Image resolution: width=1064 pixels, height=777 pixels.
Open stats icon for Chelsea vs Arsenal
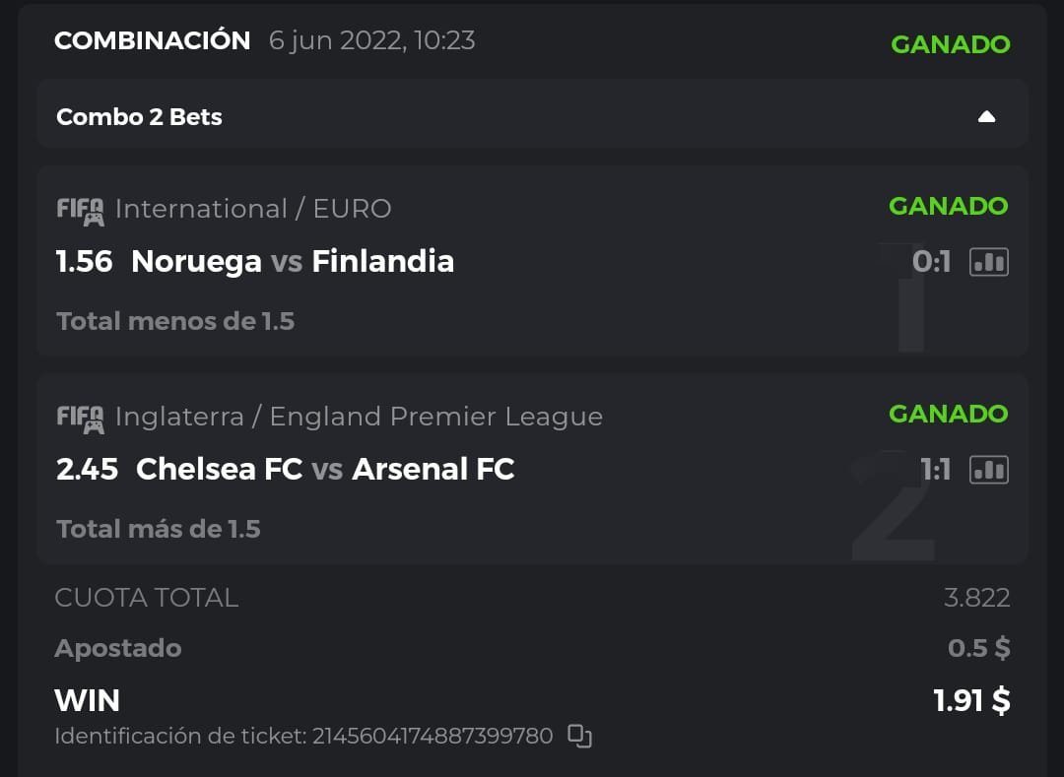click(988, 470)
